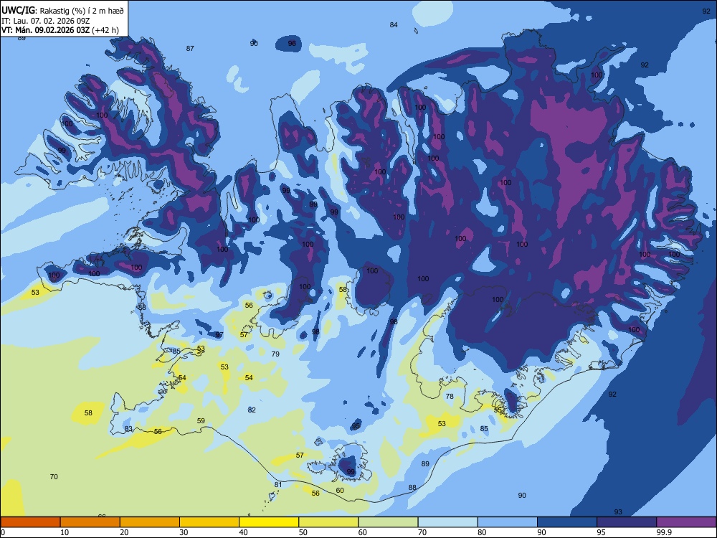Image resolution: width=717 pixels, height=538 pixels.
Task: Click the humidity value '87' on the map
Action: pos(190,48)
